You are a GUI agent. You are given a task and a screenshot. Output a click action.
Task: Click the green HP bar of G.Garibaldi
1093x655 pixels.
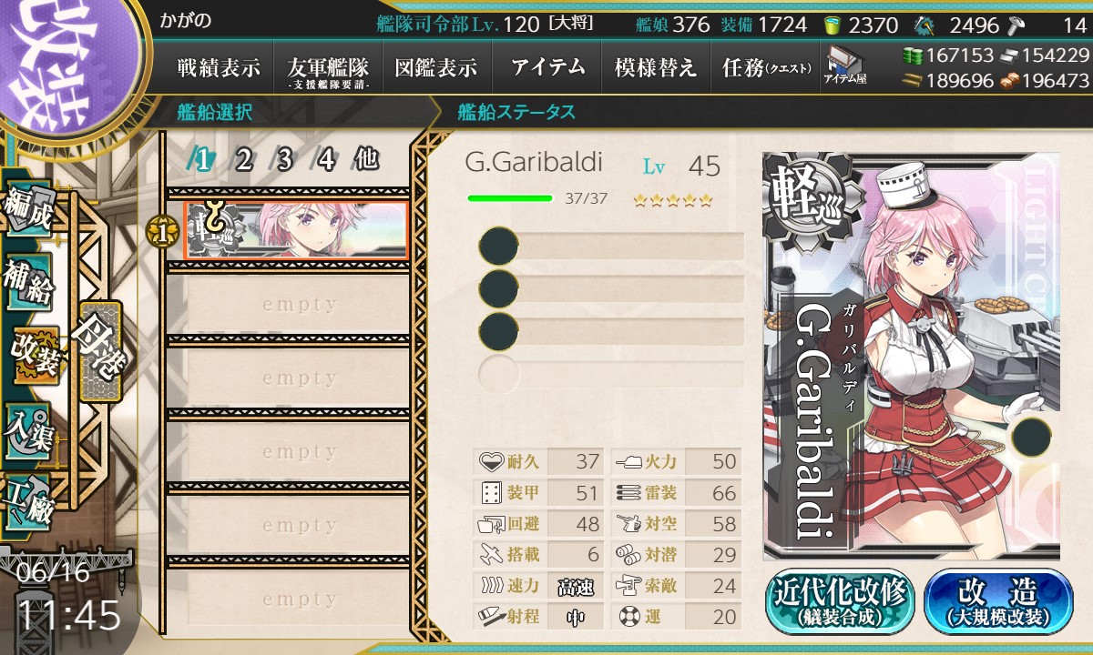[x=510, y=197]
